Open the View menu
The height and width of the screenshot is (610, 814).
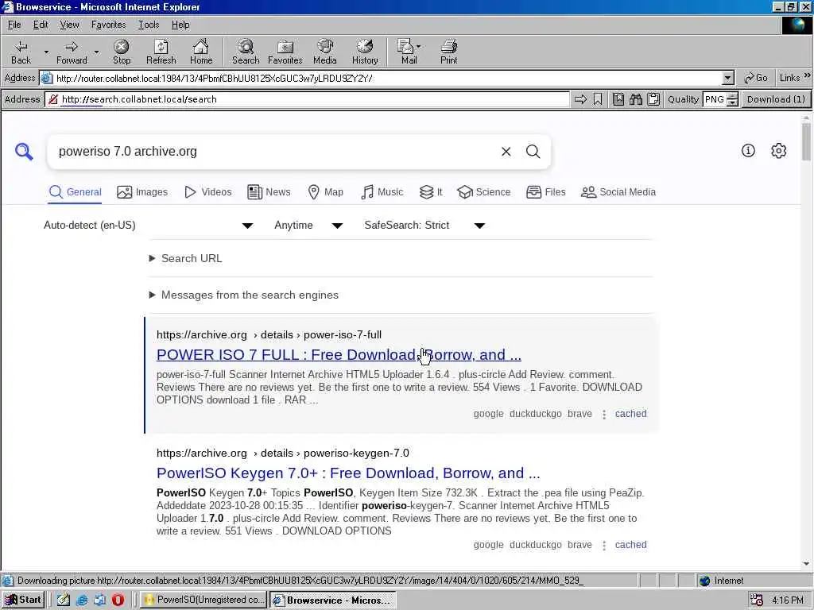[x=69, y=25]
